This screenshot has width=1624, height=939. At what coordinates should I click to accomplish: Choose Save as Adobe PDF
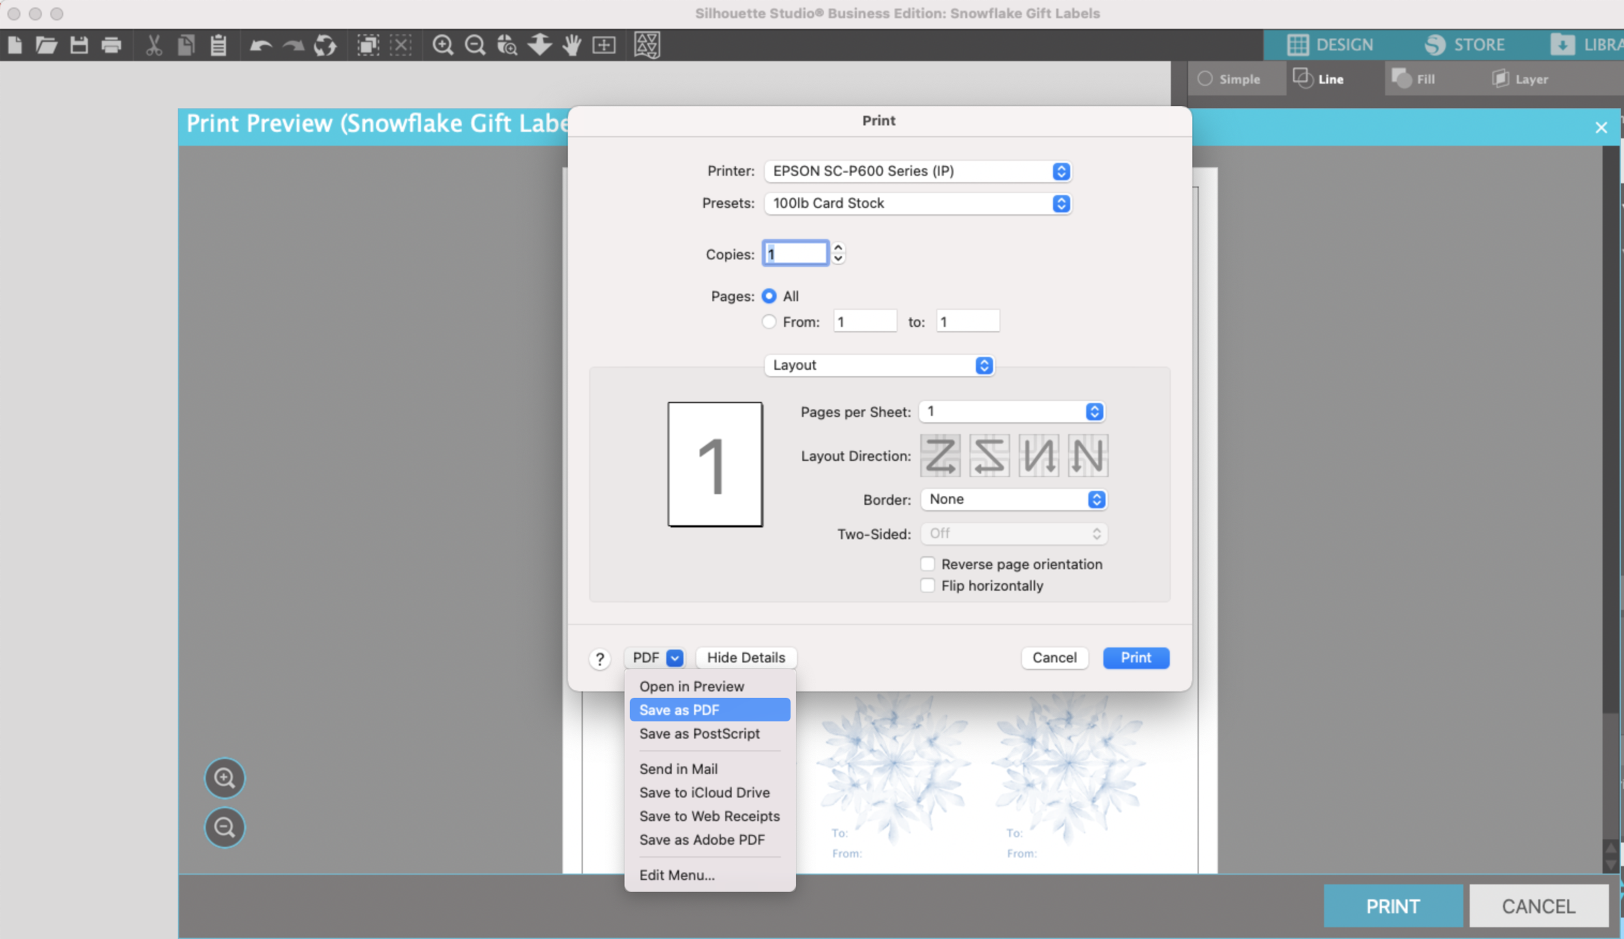tap(709, 840)
